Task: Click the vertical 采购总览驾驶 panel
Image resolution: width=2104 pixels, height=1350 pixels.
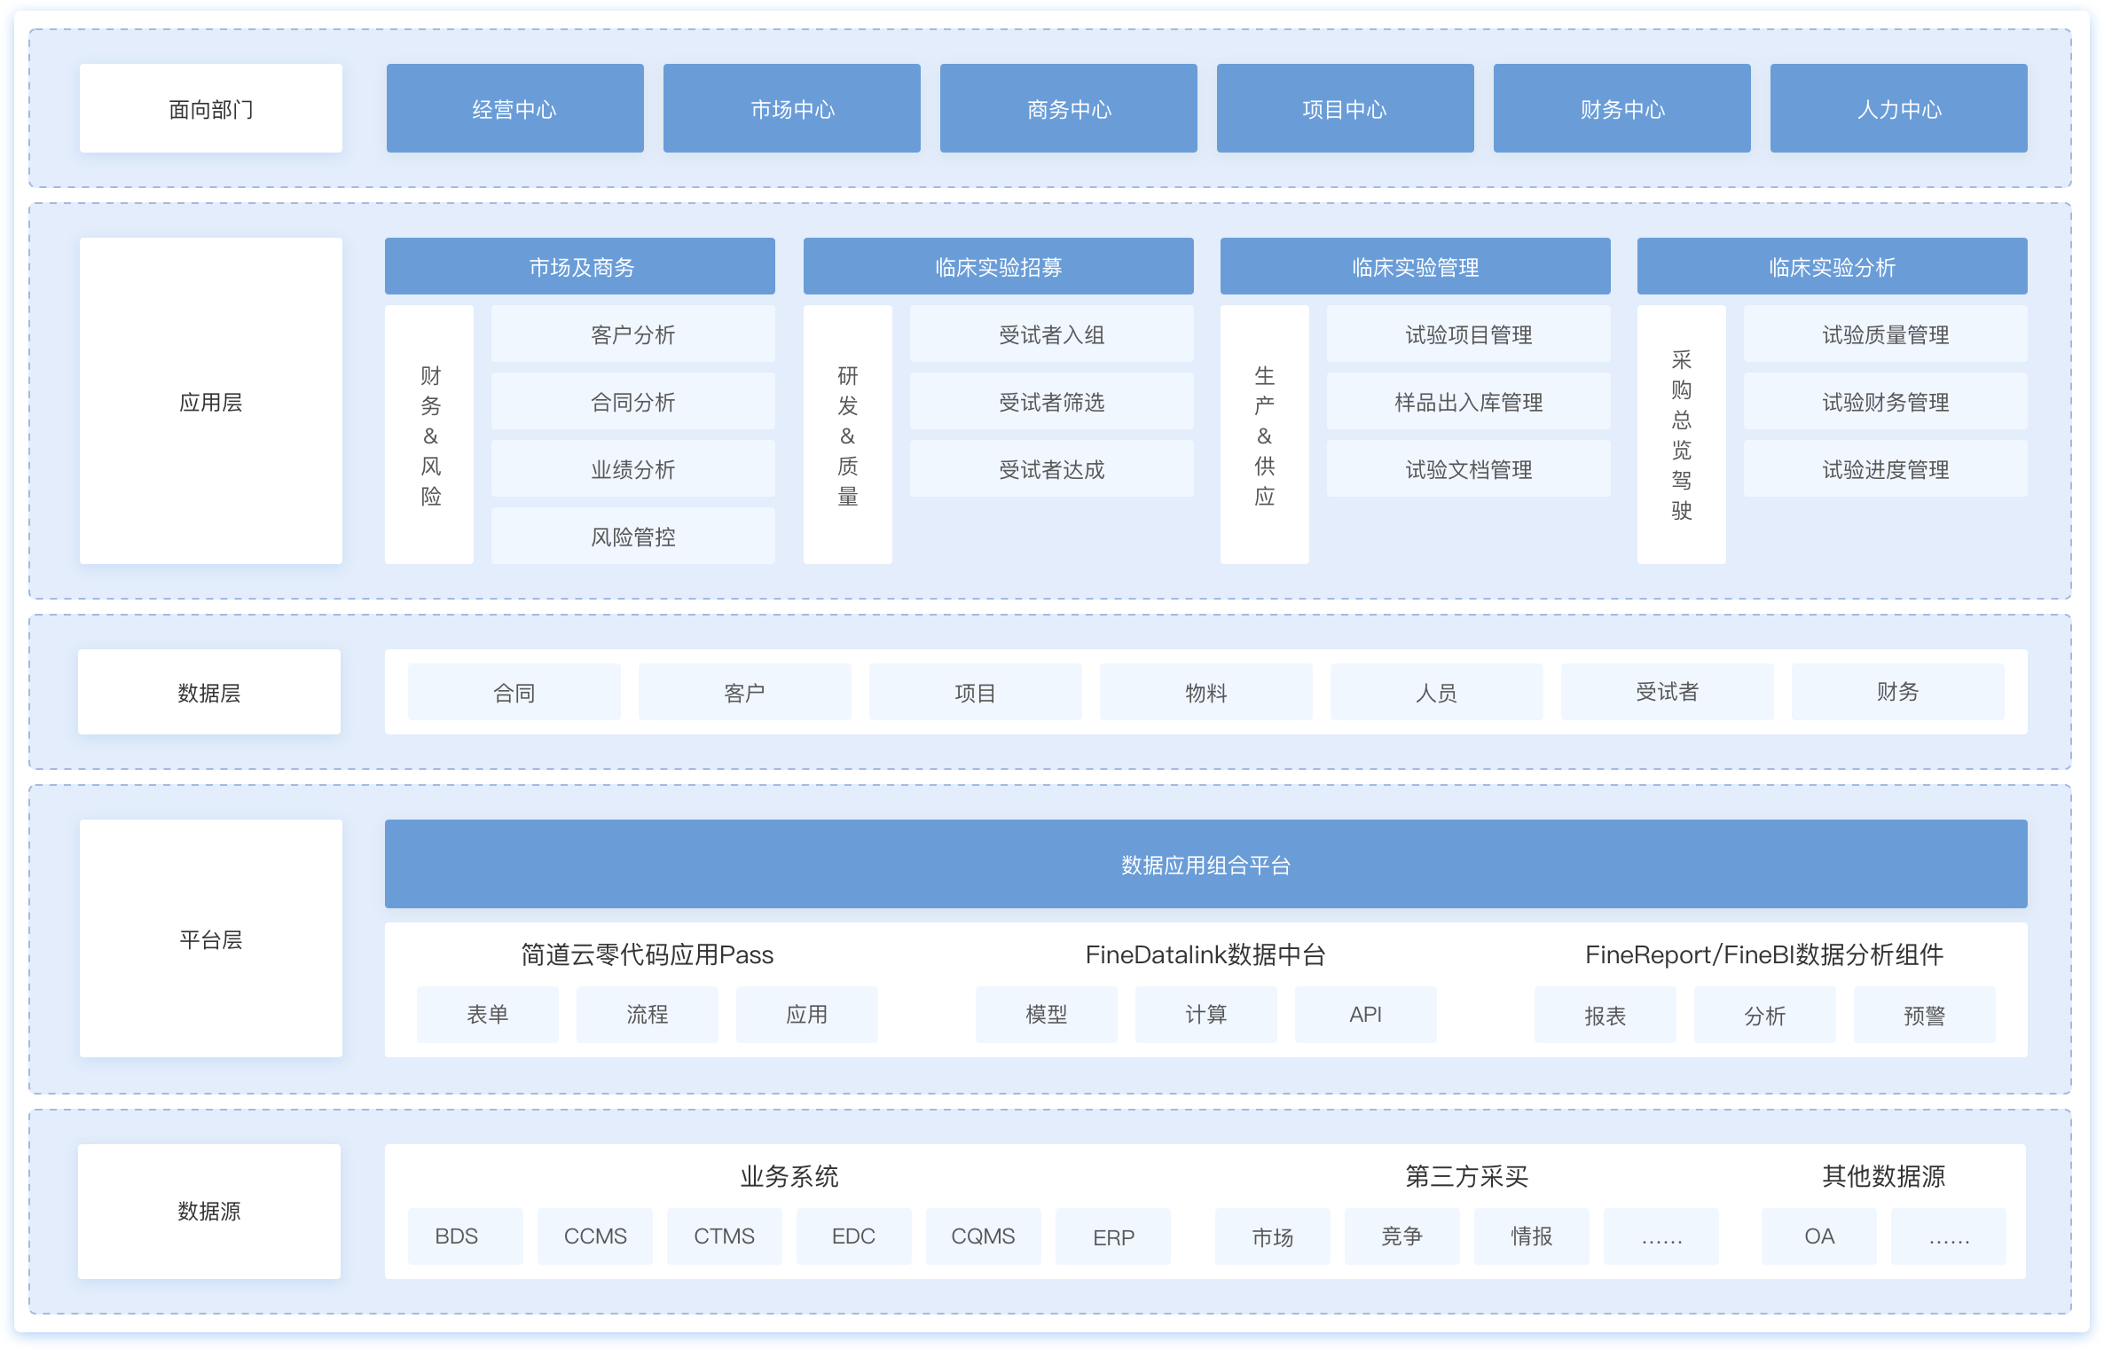Action: tap(1681, 435)
